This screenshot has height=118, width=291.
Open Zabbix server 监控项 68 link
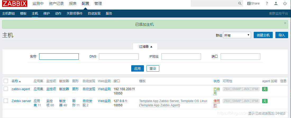50,103
